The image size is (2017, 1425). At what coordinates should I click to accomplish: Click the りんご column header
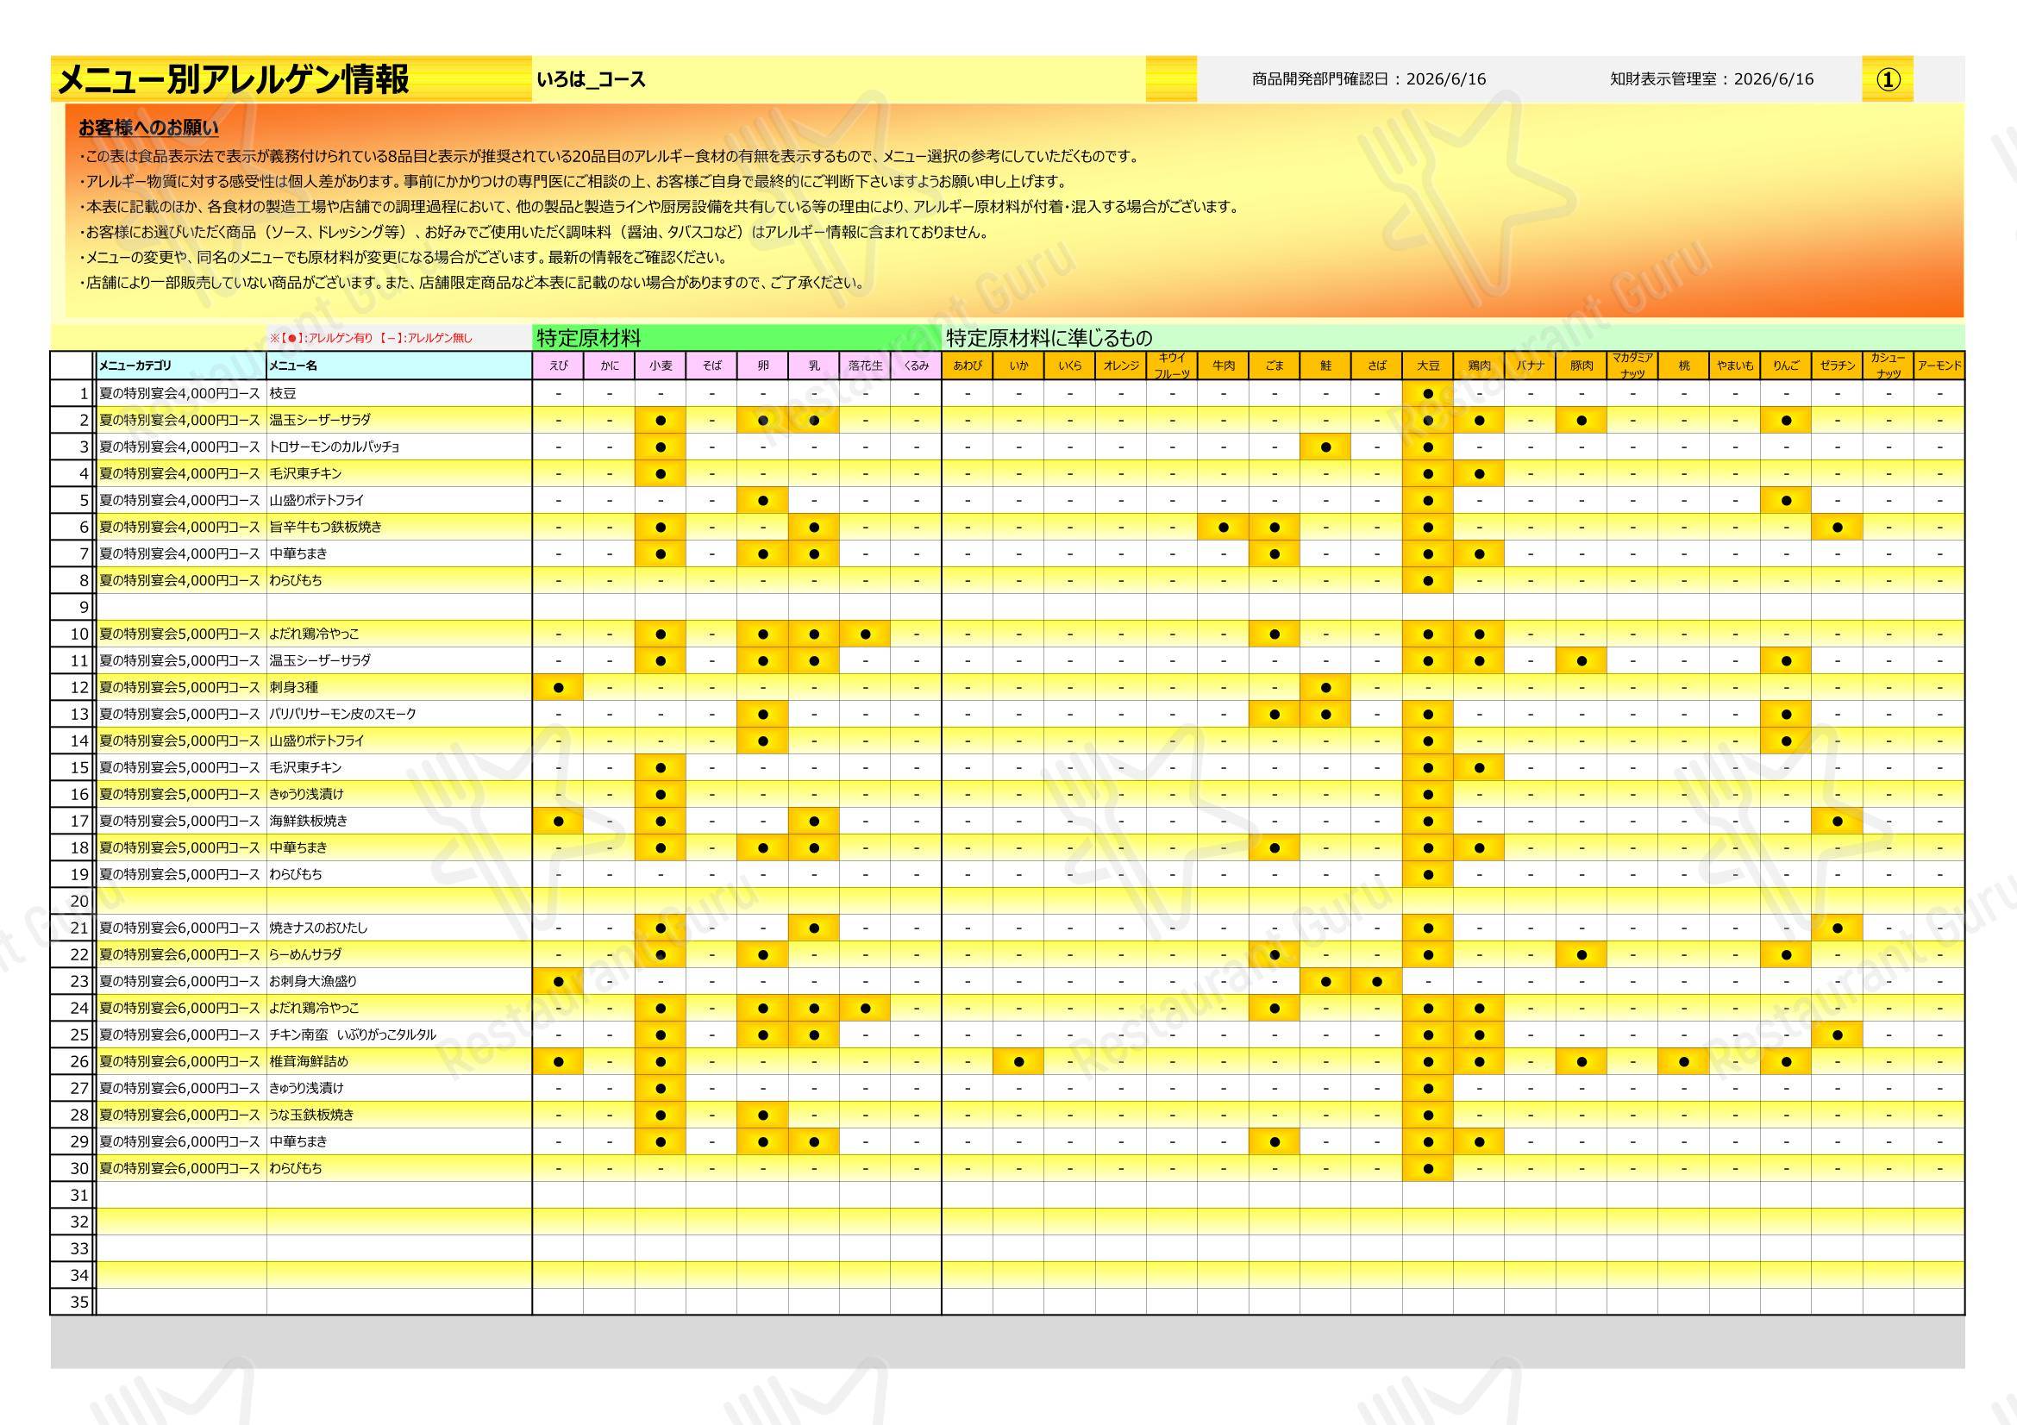pos(1786,366)
